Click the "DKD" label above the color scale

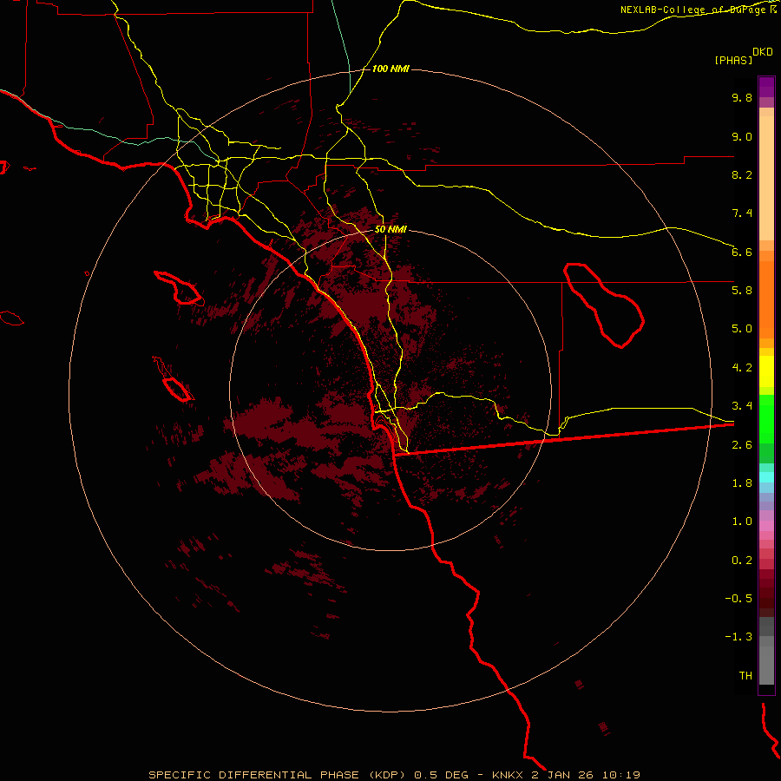763,52
